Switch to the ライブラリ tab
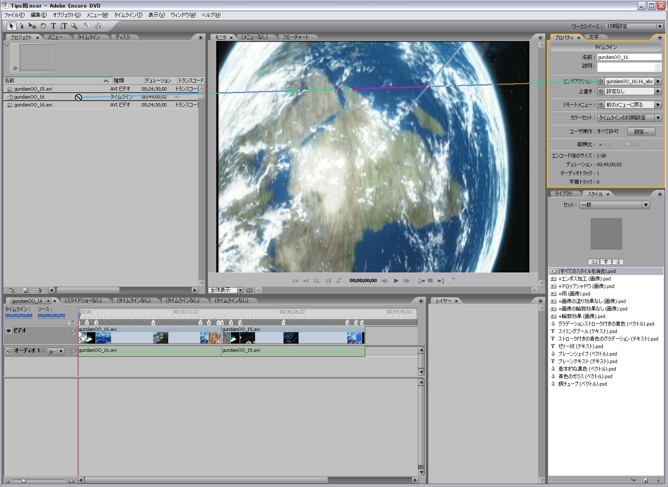 tap(564, 194)
